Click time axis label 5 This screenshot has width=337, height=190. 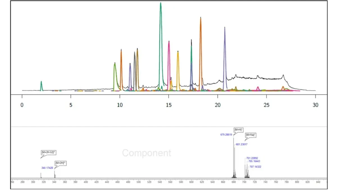point(71,105)
